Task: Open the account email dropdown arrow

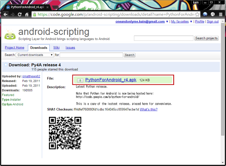Action: [x=167, y=21]
